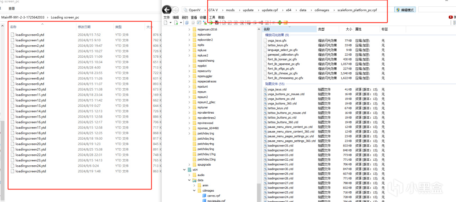
Task: Click the OpenIV root icon in the address bar
Action: [x=185, y=10]
